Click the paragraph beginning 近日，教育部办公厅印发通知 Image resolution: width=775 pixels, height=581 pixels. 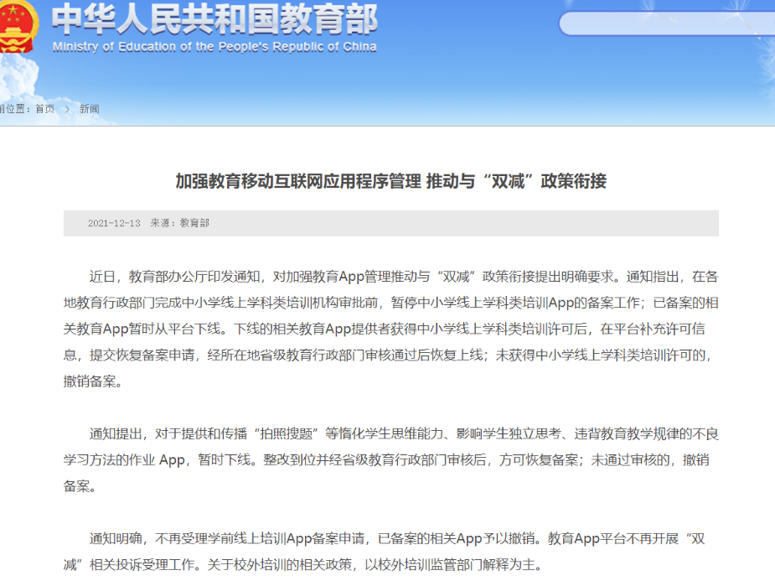(x=391, y=329)
